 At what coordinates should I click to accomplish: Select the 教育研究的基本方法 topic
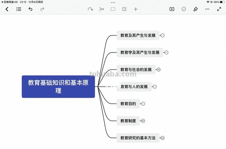[138, 138]
